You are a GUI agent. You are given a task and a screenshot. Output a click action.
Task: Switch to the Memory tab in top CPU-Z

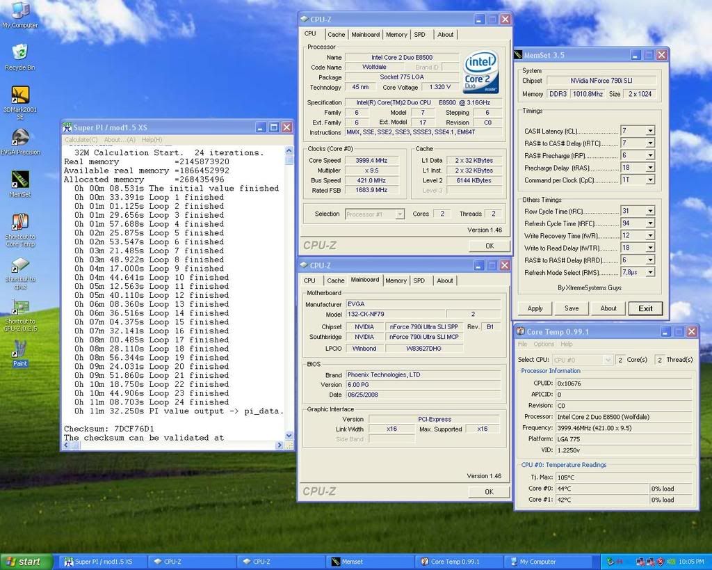(x=396, y=35)
